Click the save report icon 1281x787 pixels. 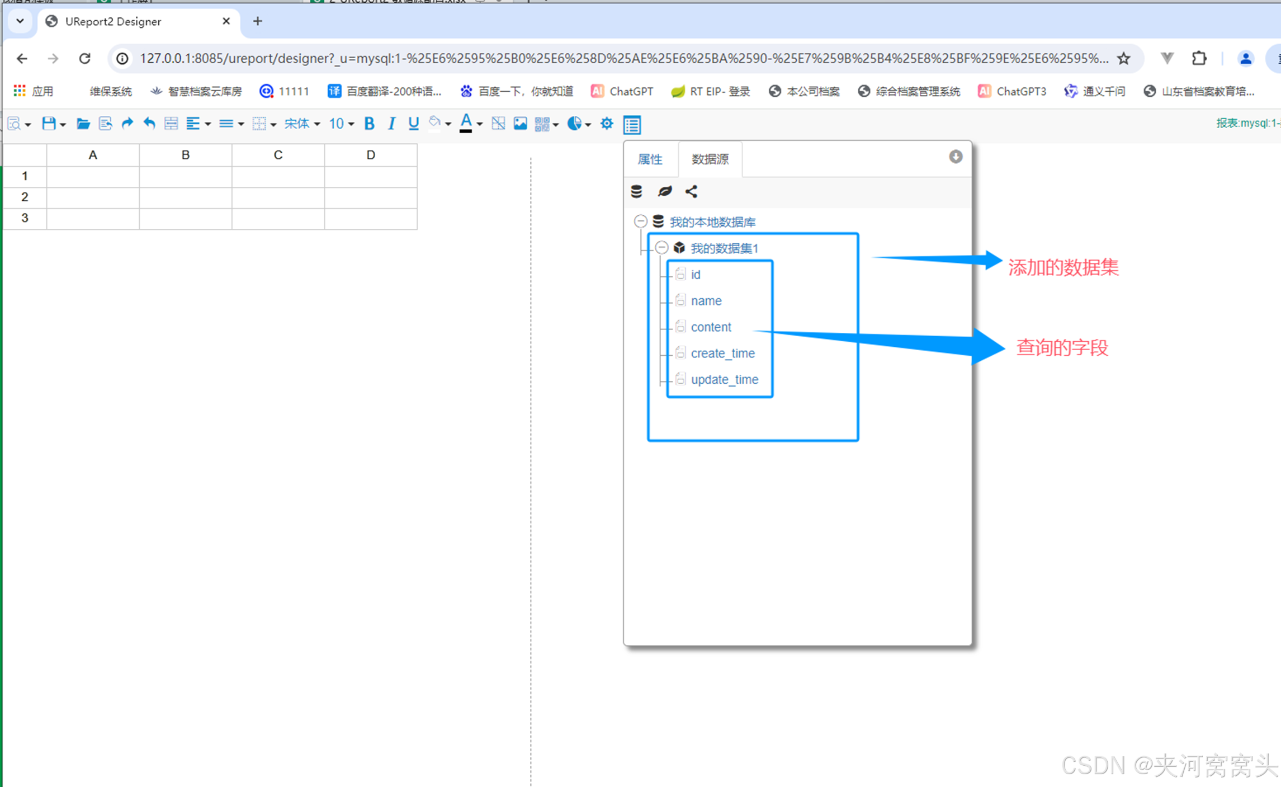point(49,124)
